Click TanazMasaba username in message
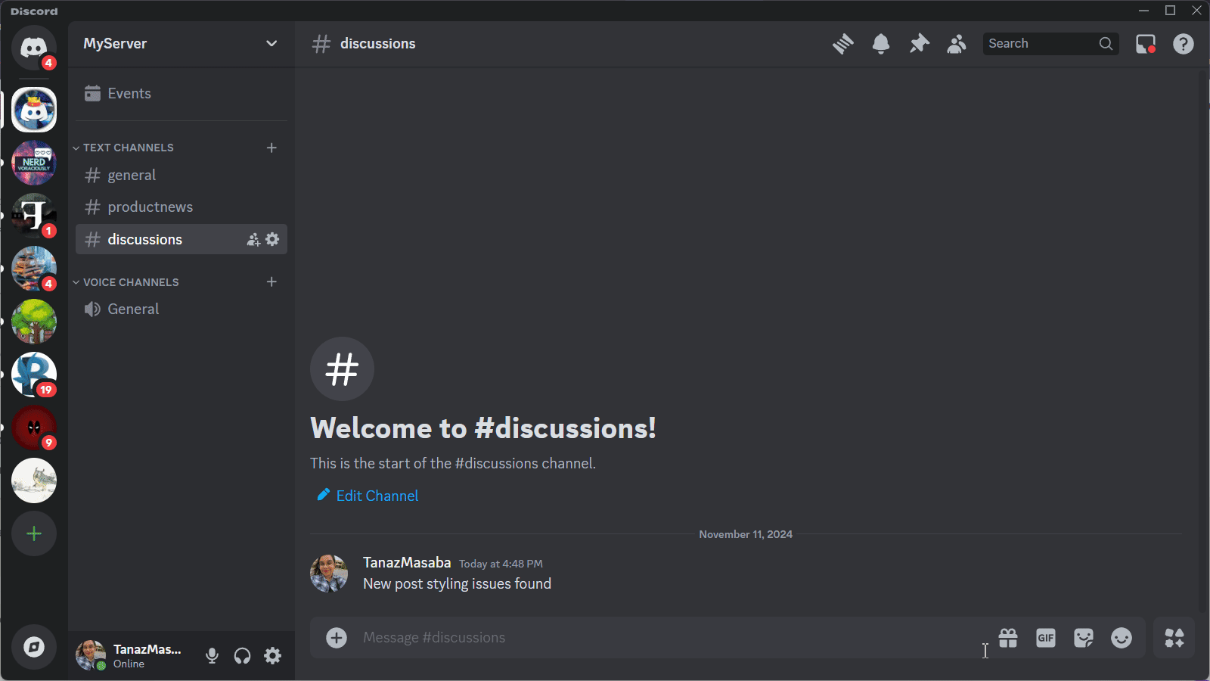This screenshot has width=1210, height=681. pos(407,563)
